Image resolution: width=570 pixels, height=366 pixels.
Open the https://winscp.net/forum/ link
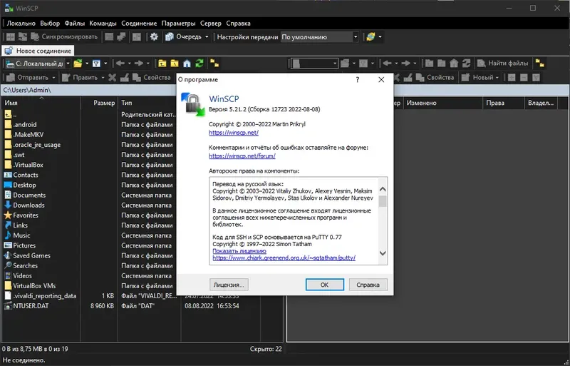242,156
